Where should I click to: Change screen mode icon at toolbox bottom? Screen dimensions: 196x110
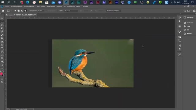(x=2, y=82)
